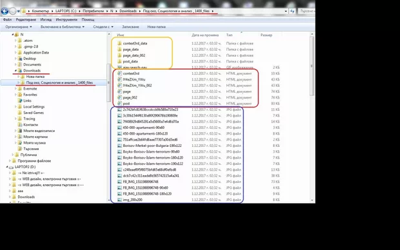
Task: Open address bar history dropdown arrow
Action: pyautogui.click(x=286, y=11)
